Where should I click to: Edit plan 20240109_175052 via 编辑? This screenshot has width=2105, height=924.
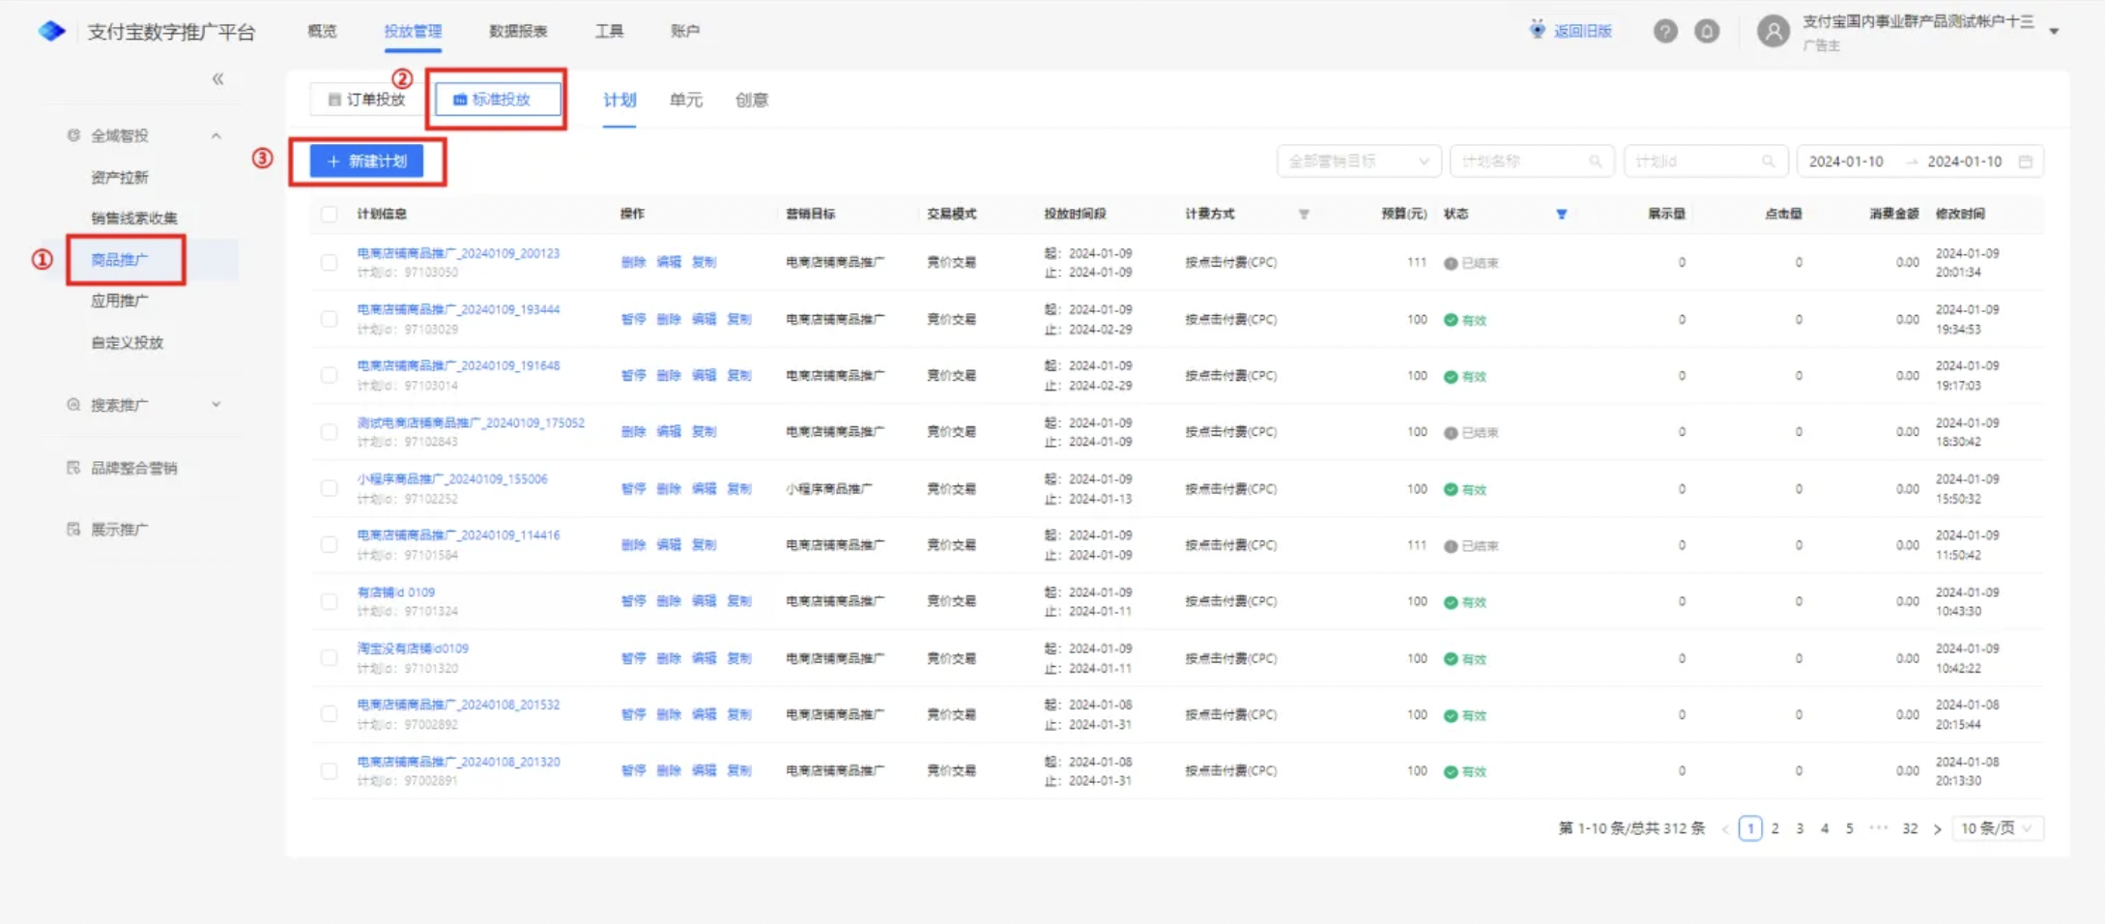click(669, 432)
